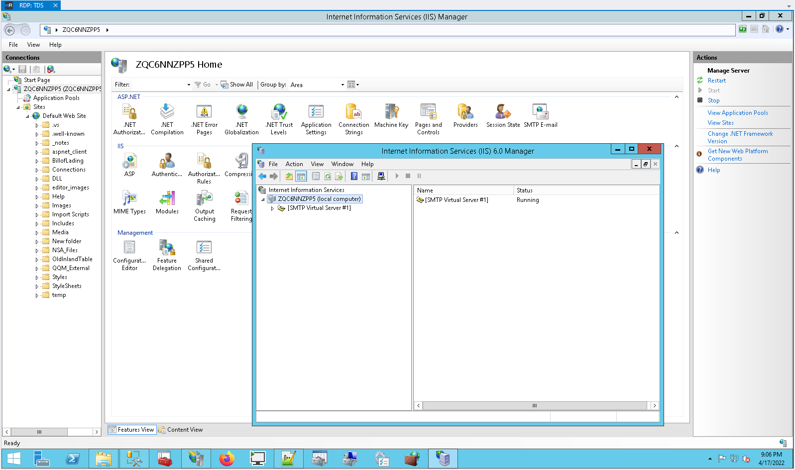Click the View Sites link
The image size is (795, 470).
pos(720,123)
